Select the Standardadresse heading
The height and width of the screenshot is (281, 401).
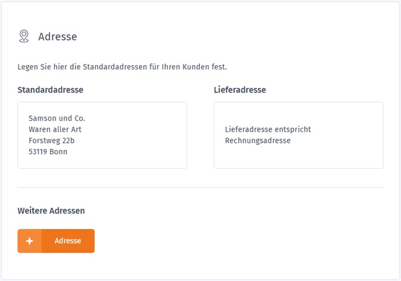pyautogui.click(x=50, y=90)
